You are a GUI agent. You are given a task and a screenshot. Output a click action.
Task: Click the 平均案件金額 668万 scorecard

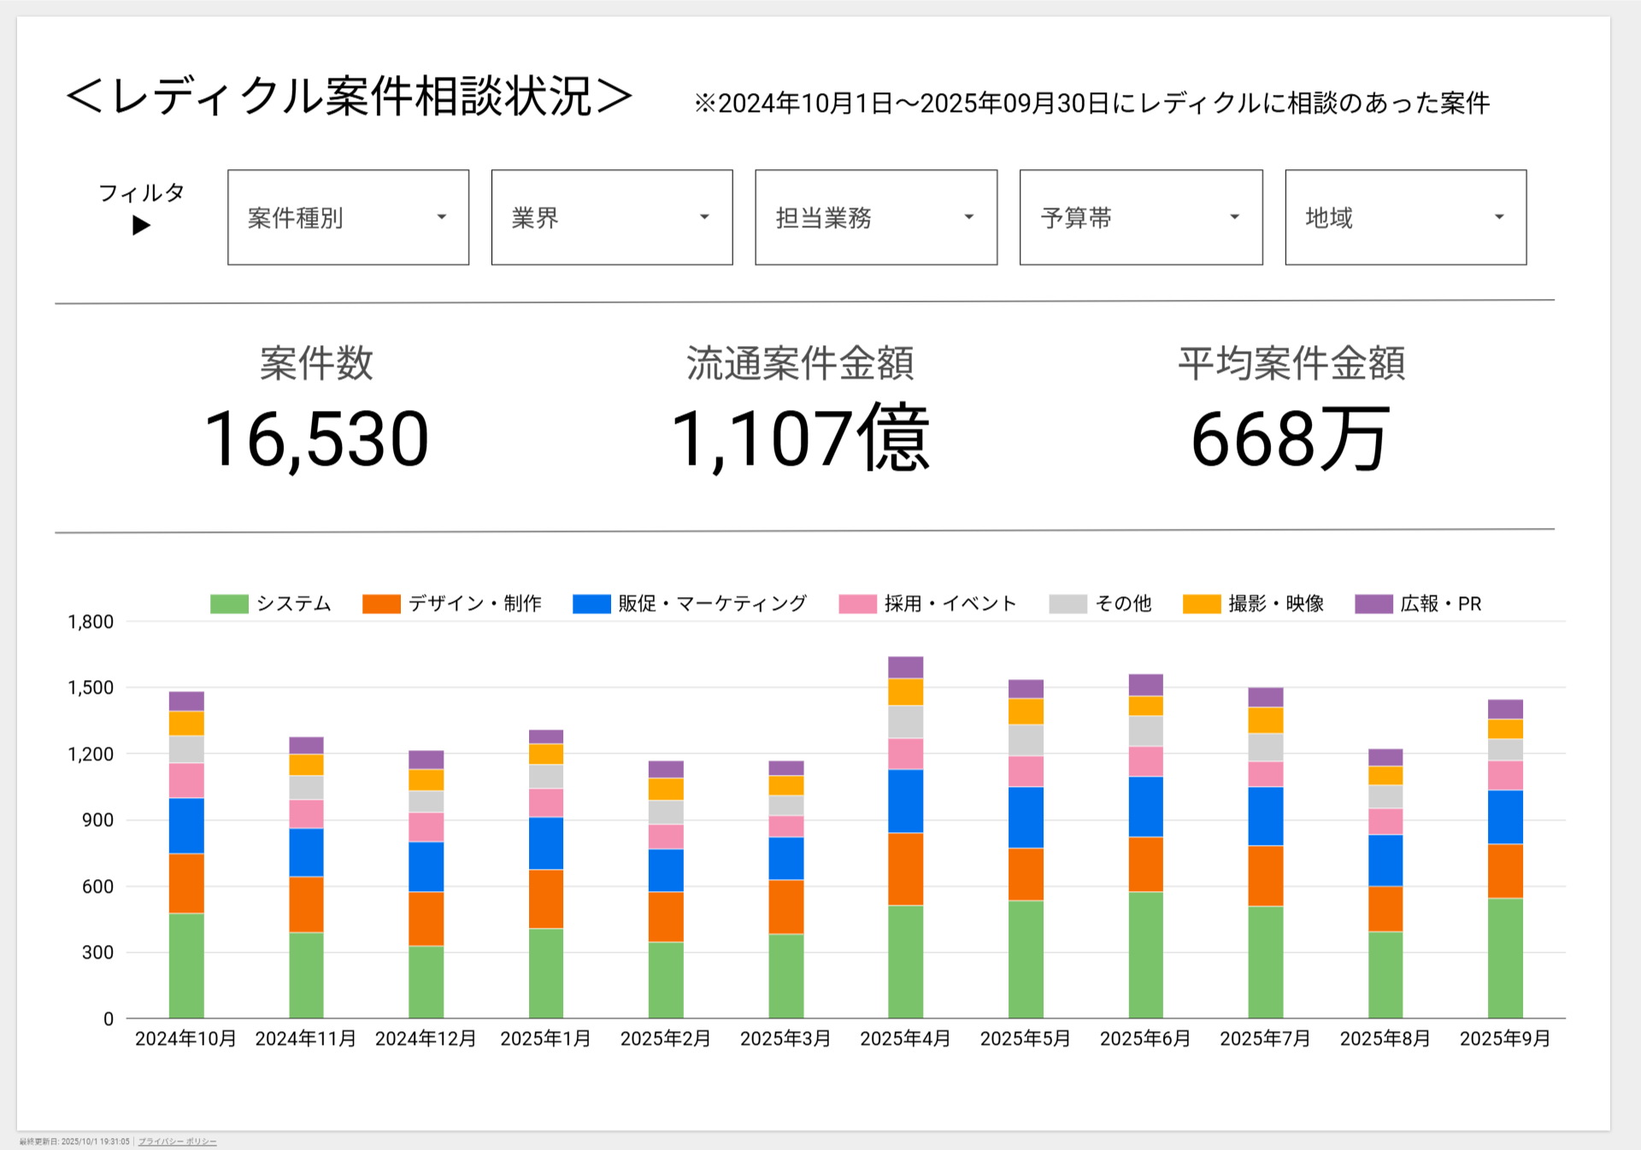1291,437
